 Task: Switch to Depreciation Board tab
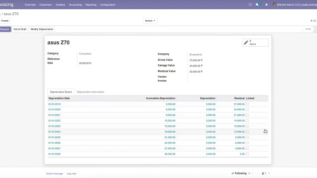coord(61,92)
